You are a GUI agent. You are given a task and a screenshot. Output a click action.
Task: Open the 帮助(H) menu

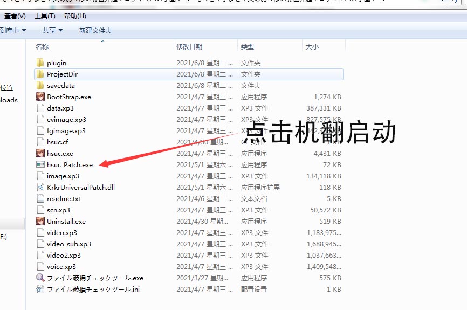click(75, 16)
